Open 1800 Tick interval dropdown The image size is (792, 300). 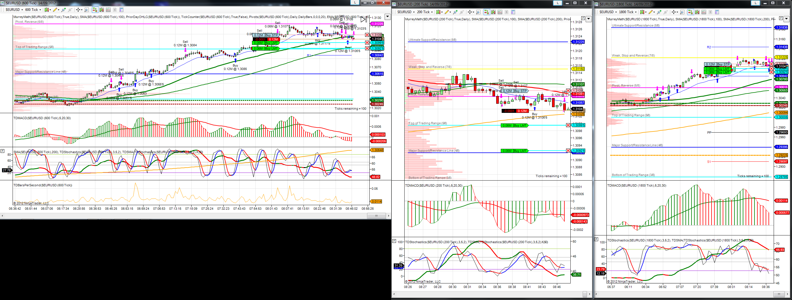tap(628, 12)
